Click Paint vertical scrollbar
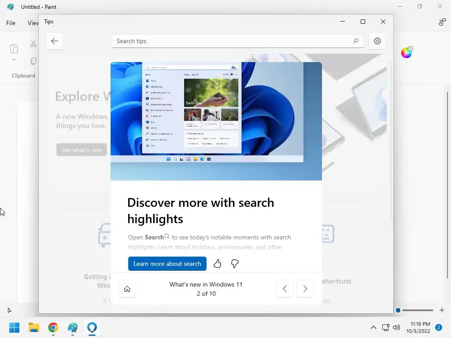Screen dimensions: 451x338 pos(447,185)
